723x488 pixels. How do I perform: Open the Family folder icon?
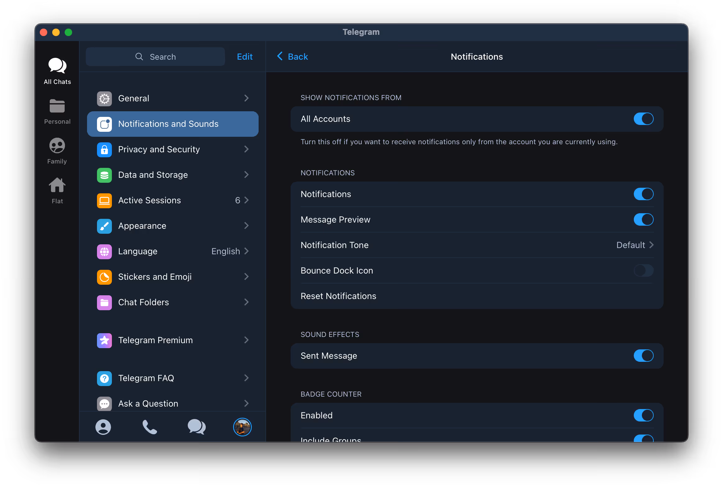57,145
